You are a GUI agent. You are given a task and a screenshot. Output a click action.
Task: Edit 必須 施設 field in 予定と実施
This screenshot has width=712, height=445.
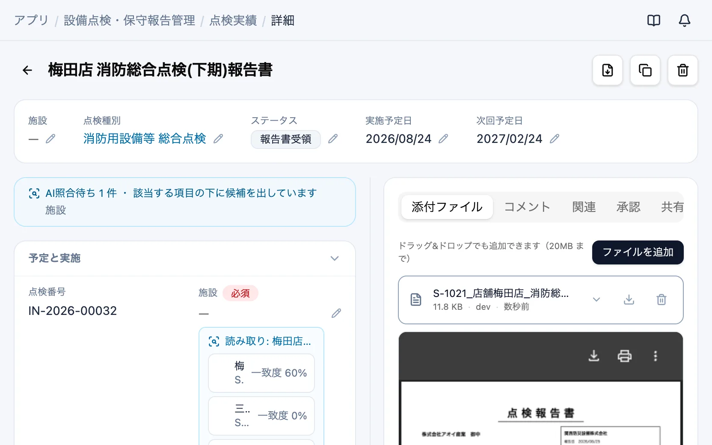[336, 313]
